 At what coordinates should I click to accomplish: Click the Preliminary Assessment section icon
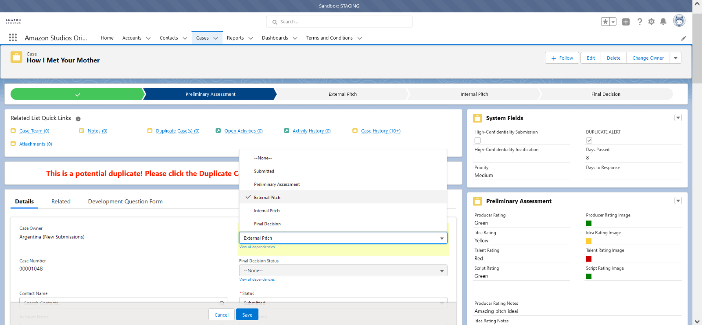[x=477, y=201]
